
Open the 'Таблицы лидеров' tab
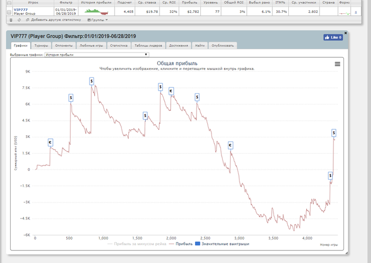click(x=148, y=46)
